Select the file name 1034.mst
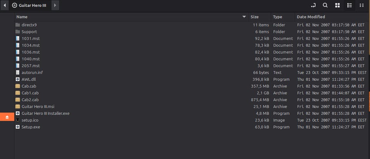 click(31, 45)
